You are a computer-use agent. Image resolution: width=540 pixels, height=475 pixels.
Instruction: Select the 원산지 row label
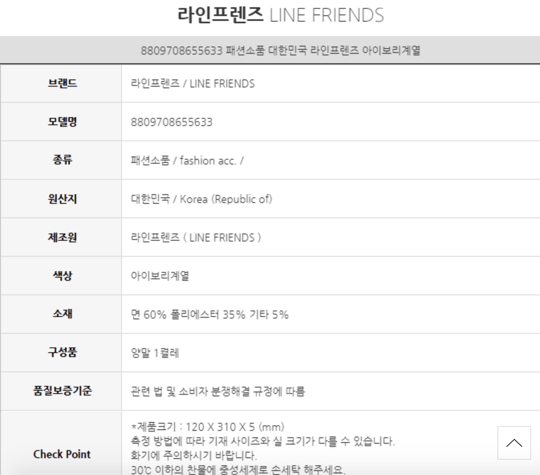(62, 199)
